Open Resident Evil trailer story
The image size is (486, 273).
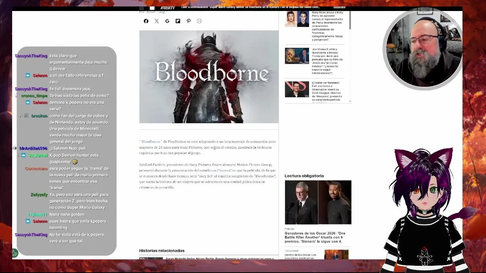coord(327,92)
